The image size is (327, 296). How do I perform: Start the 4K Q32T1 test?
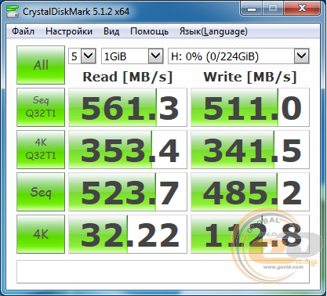click(41, 150)
